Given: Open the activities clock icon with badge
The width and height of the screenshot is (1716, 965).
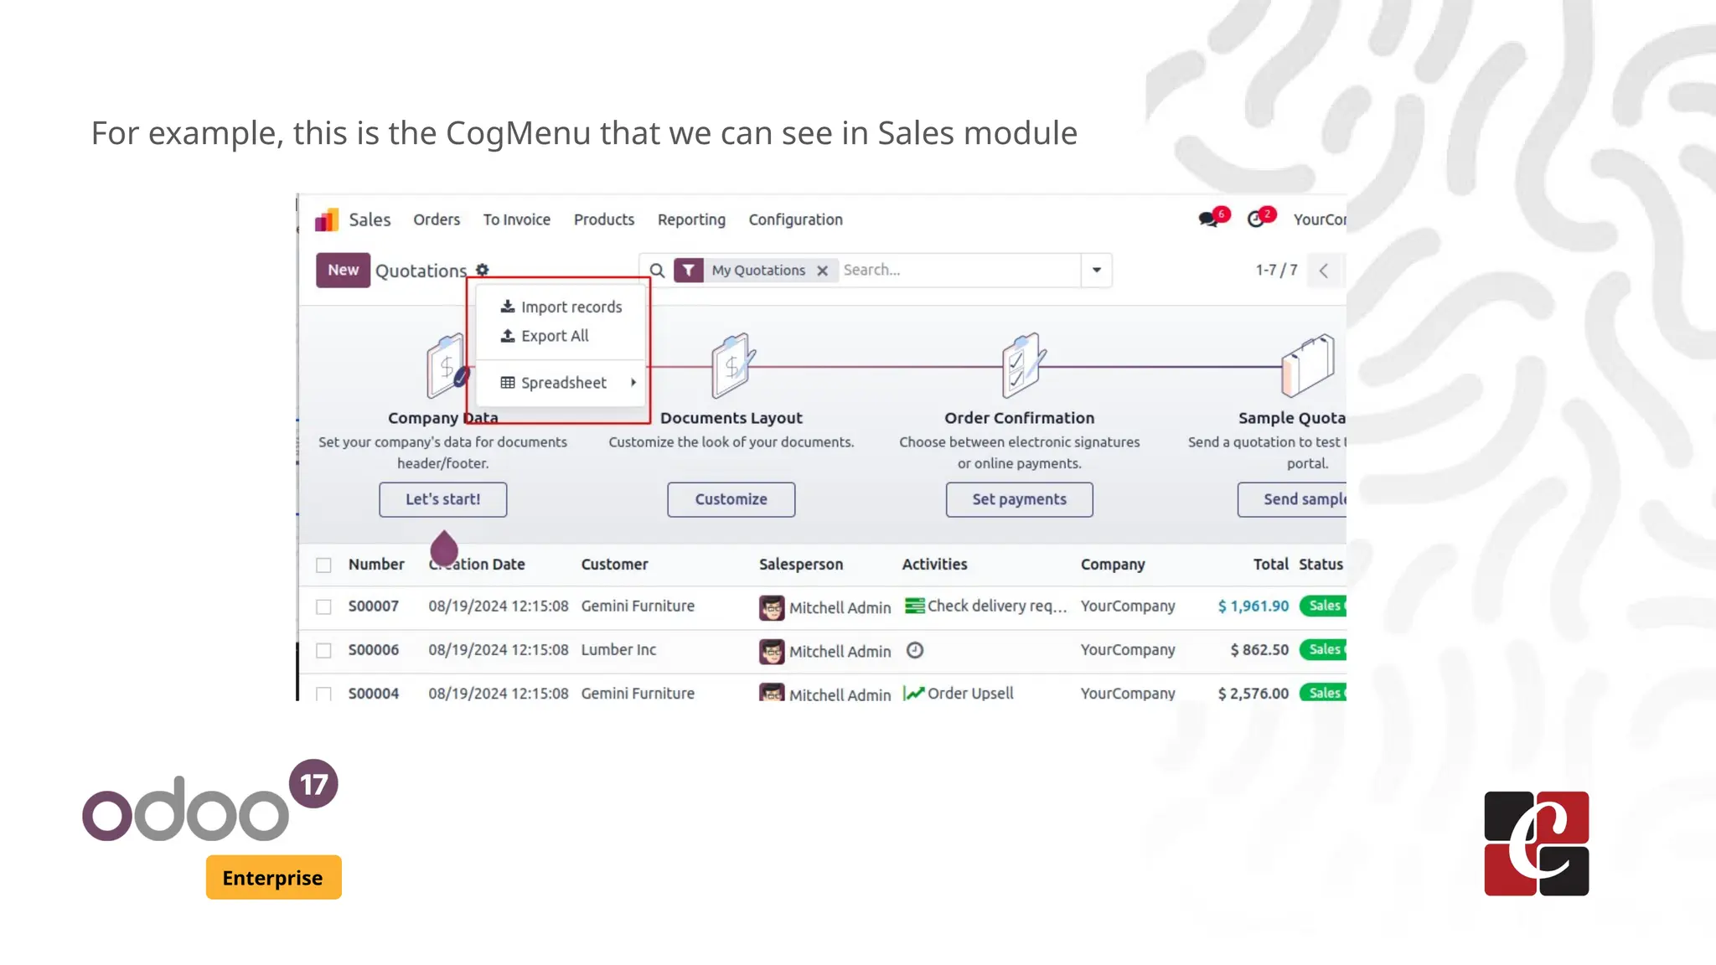Looking at the screenshot, I should coord(1256,219).
